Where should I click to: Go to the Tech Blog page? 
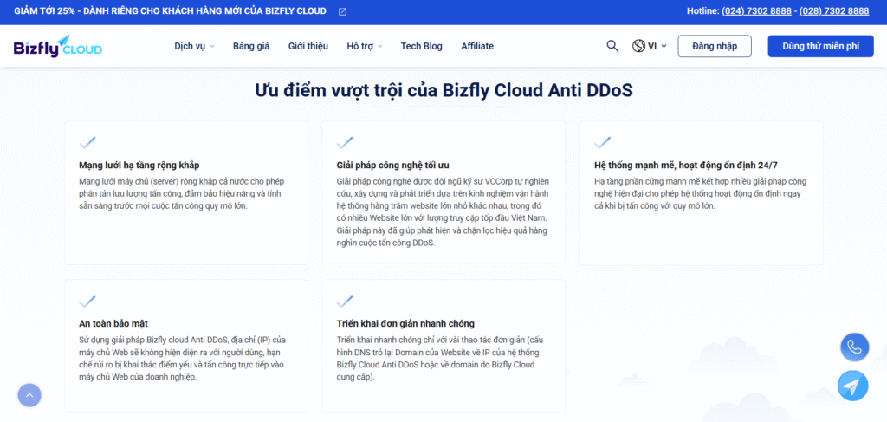421,46
